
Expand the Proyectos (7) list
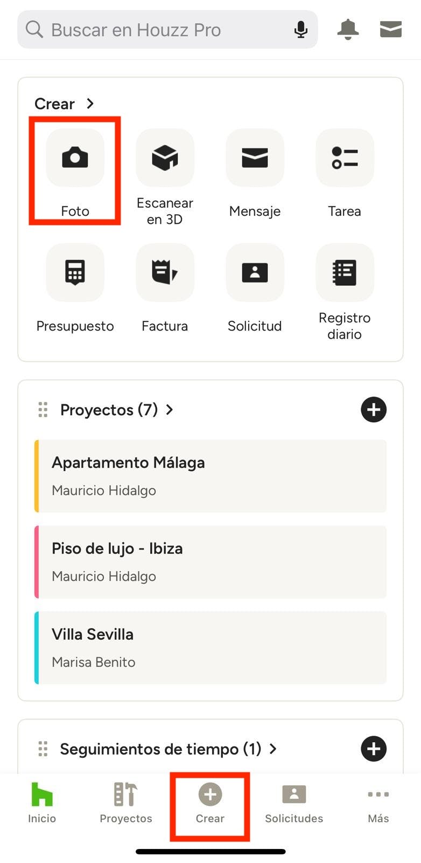tap(170, 410)
